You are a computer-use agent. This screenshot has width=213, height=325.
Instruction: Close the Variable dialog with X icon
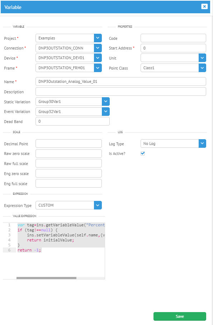coord(204,6)
